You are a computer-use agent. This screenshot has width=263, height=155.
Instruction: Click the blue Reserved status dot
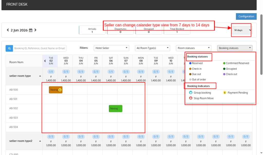(x=190, y=63)
